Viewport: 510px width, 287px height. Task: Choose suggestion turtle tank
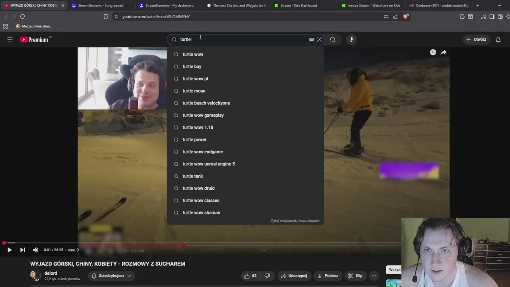click(245, 176)
